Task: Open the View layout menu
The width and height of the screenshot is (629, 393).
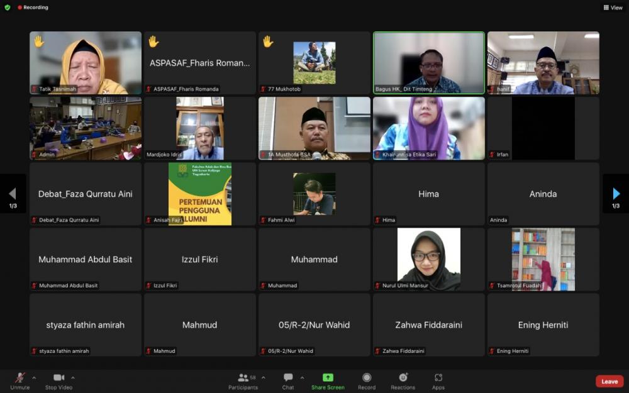Action: (613, 8)
